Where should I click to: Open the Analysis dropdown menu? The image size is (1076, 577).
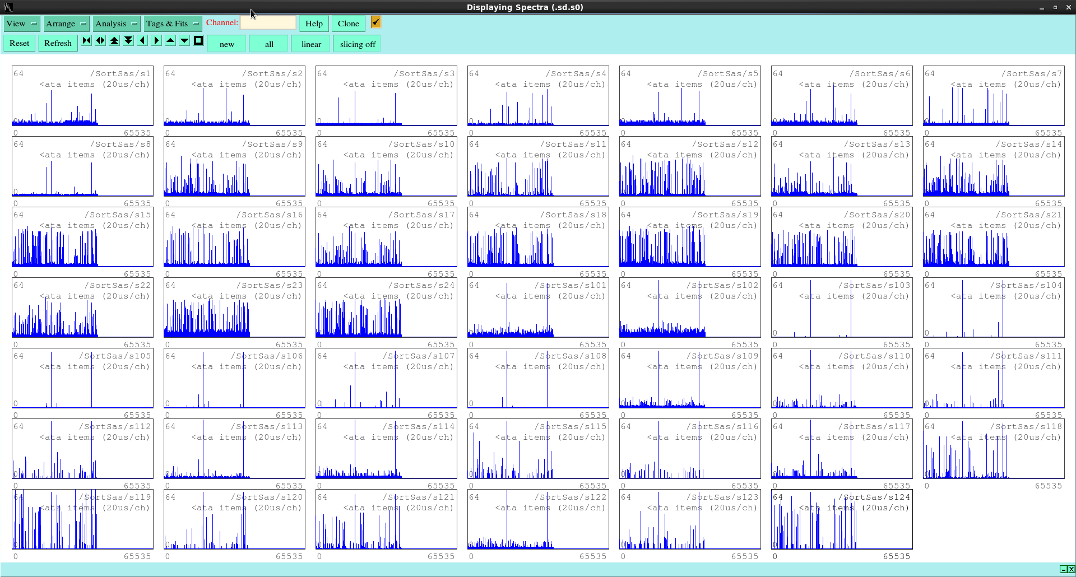coord(116,24)
